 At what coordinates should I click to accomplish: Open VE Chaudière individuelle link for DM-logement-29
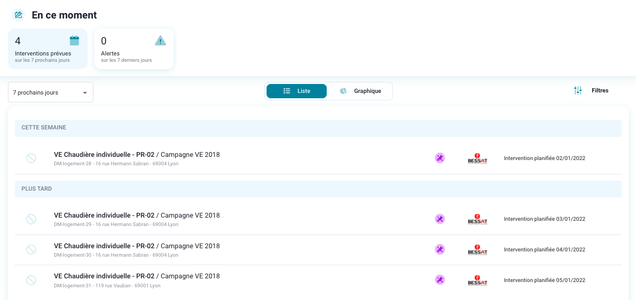tap(104, 215)
